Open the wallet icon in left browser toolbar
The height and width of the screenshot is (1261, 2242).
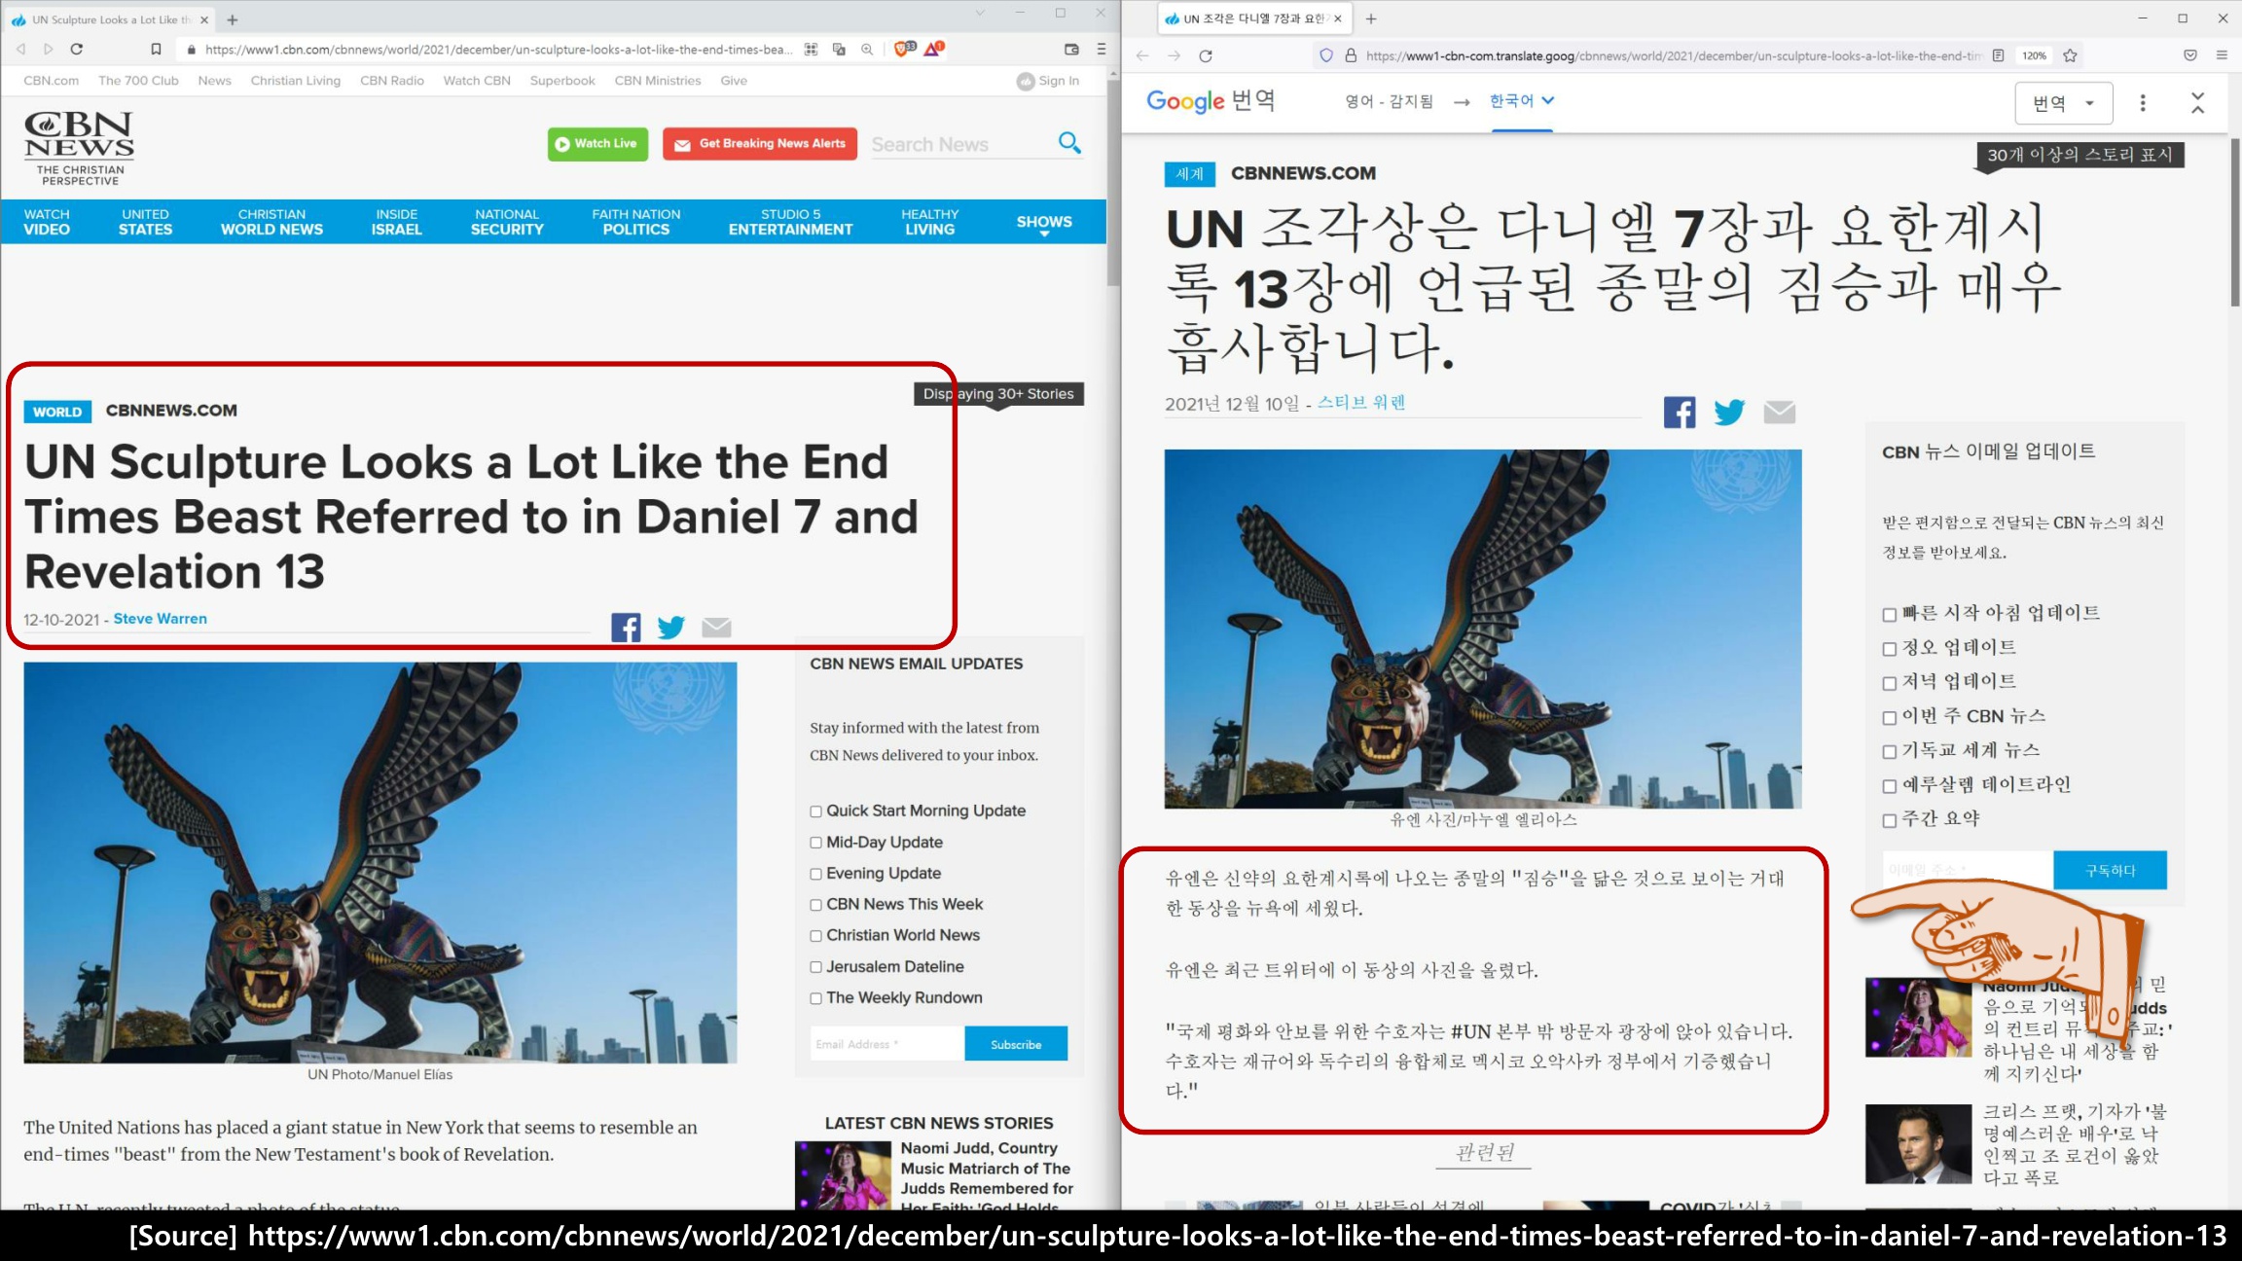(1071, 49)
